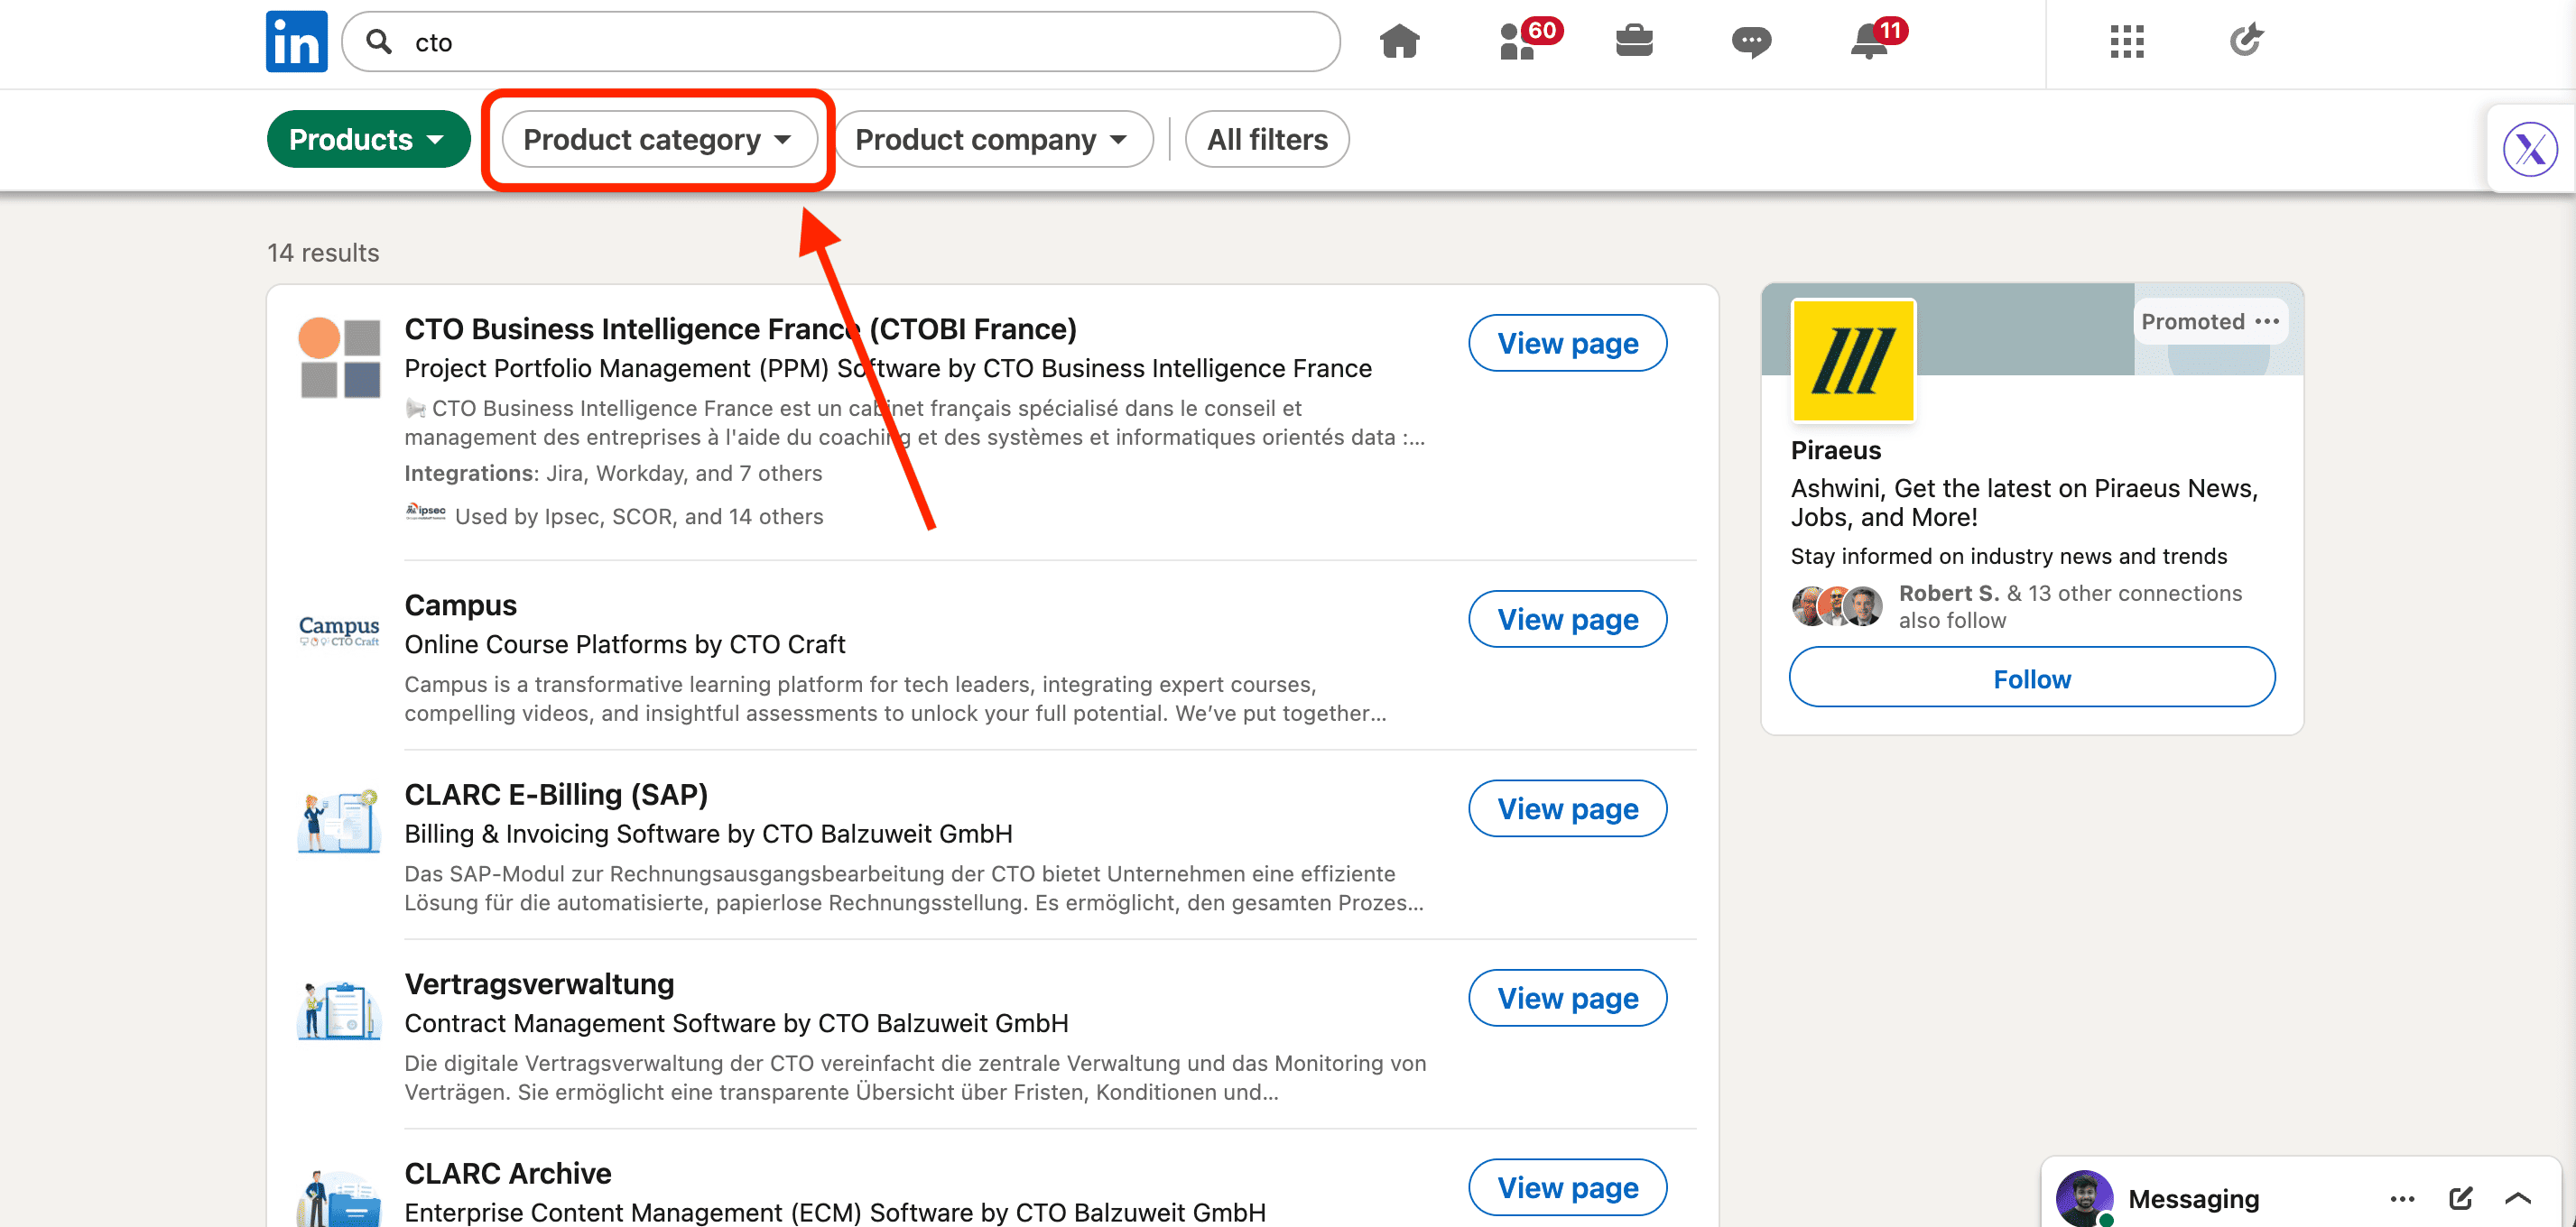The height and width of the screenshot is (1227, 2576).
Task: Expand Messaging panel with chevron up
Action: (2518, 1198)
